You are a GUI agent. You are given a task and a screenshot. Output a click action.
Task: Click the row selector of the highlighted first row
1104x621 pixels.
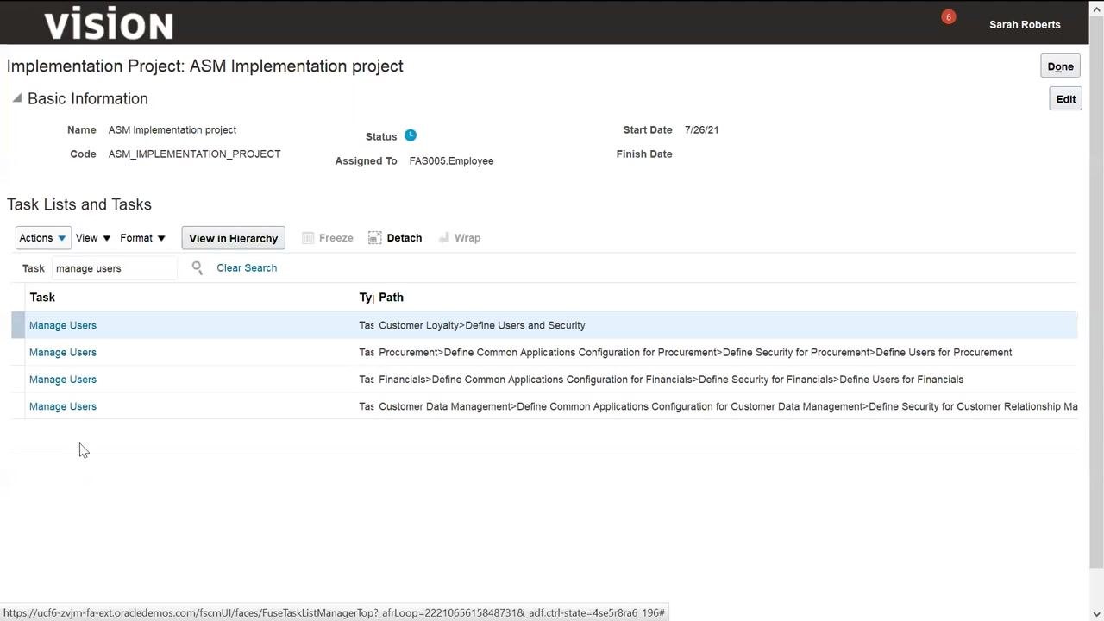pos(17,325)
